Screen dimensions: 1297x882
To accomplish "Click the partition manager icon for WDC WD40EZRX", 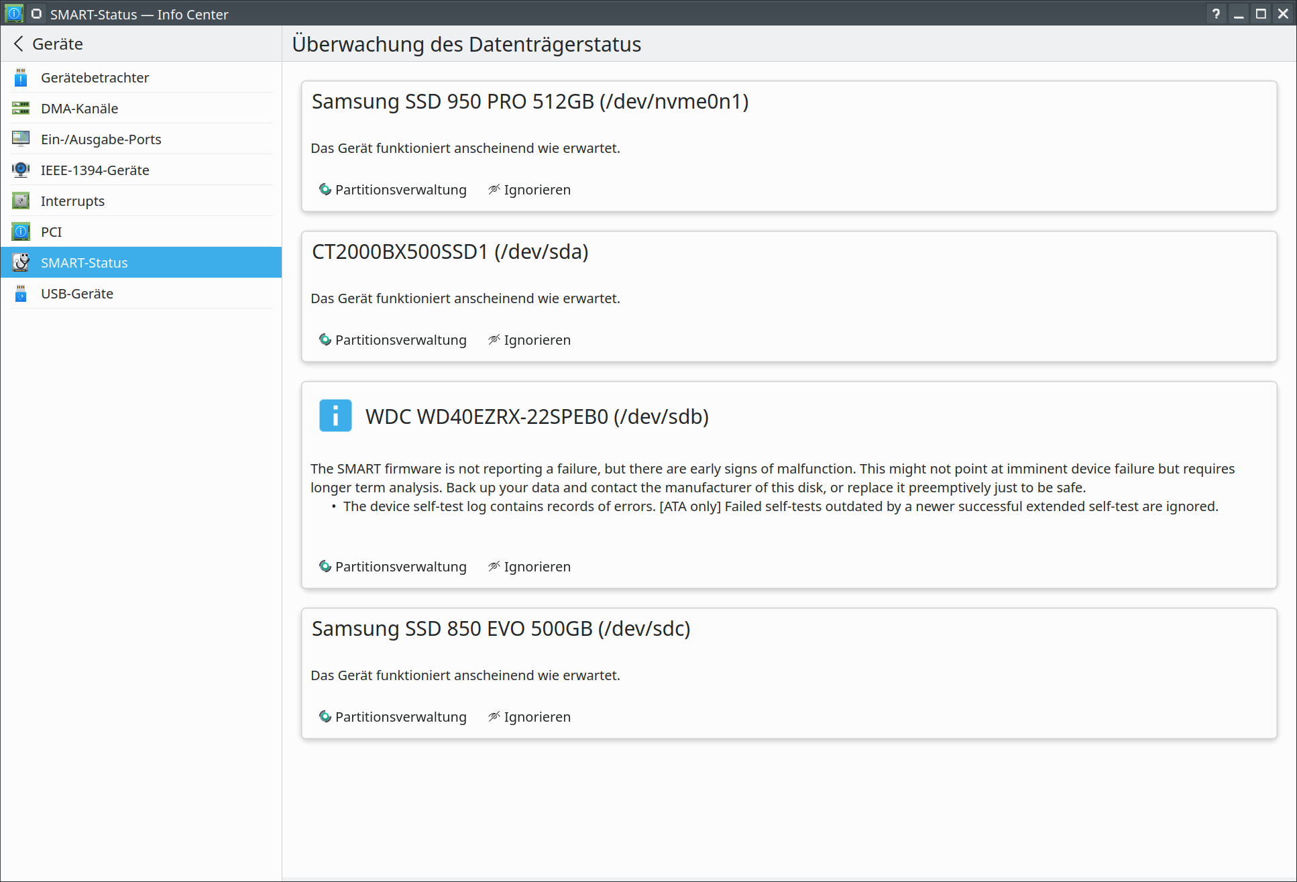I will 325,567.
